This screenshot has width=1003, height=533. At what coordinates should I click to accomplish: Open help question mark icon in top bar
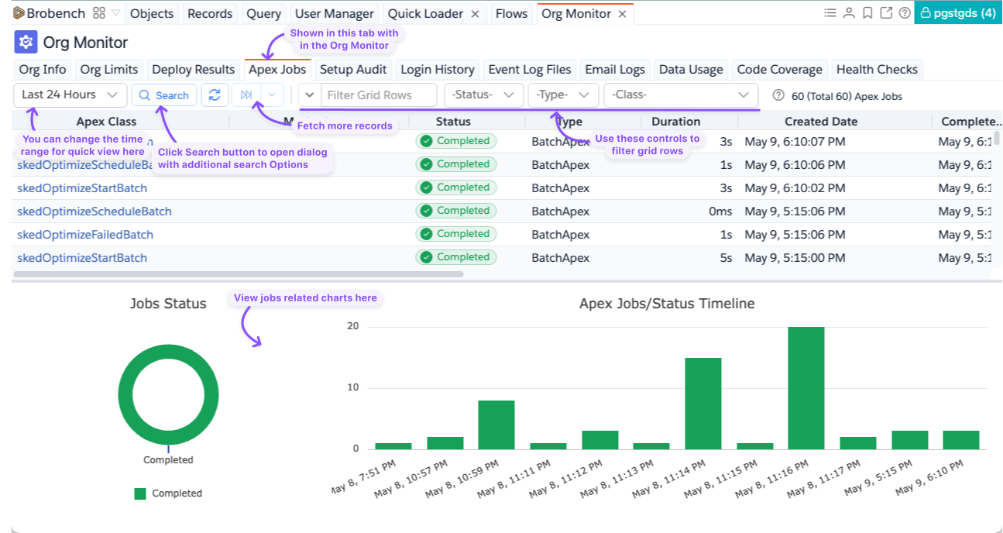click(904, 13)
